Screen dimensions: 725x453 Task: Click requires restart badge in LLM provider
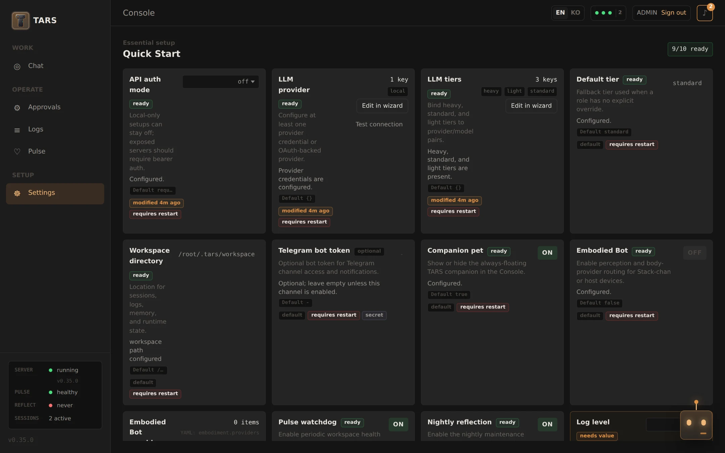304,222
